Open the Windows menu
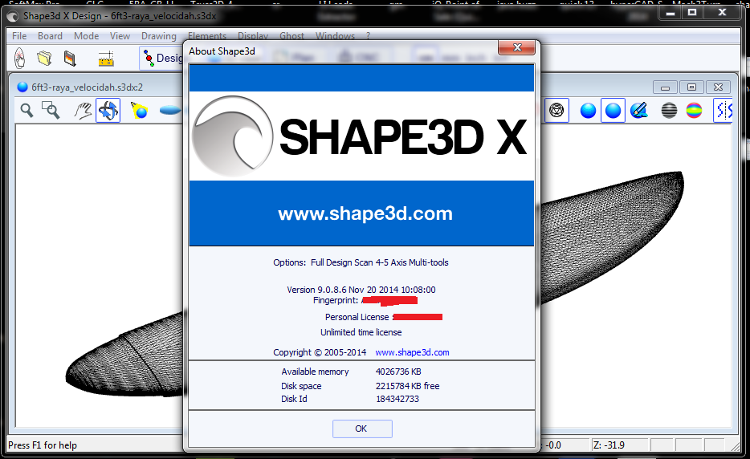750x459 pixels. coord(335,36)
